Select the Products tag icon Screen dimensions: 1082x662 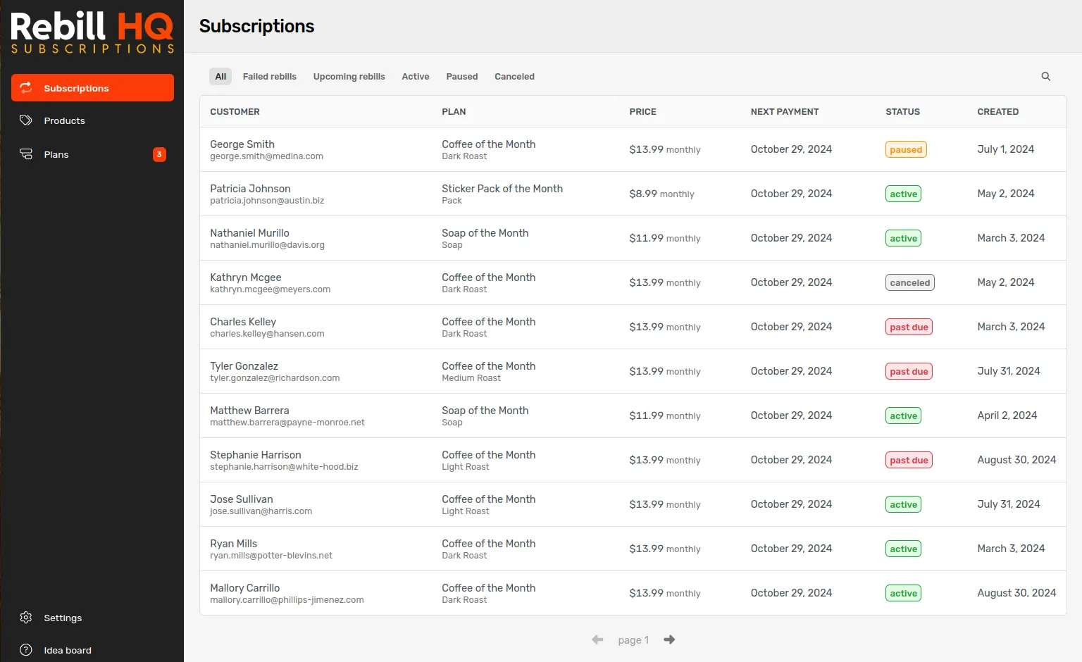[x=25, y=120]
